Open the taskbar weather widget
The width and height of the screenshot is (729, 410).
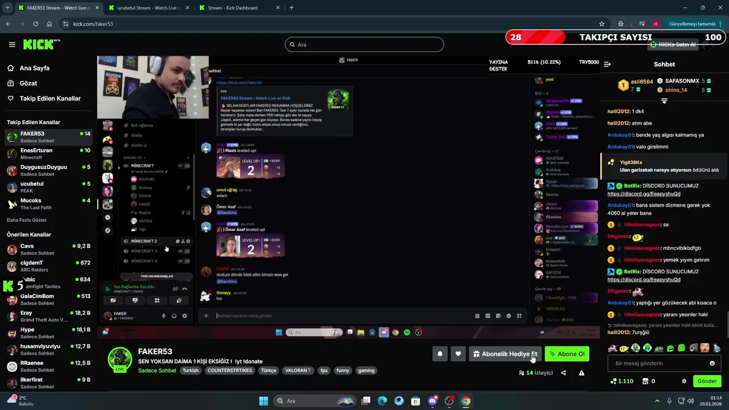pos(20,401)
